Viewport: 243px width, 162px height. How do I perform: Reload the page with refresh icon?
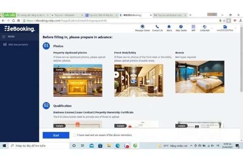[x=13, y=21]
